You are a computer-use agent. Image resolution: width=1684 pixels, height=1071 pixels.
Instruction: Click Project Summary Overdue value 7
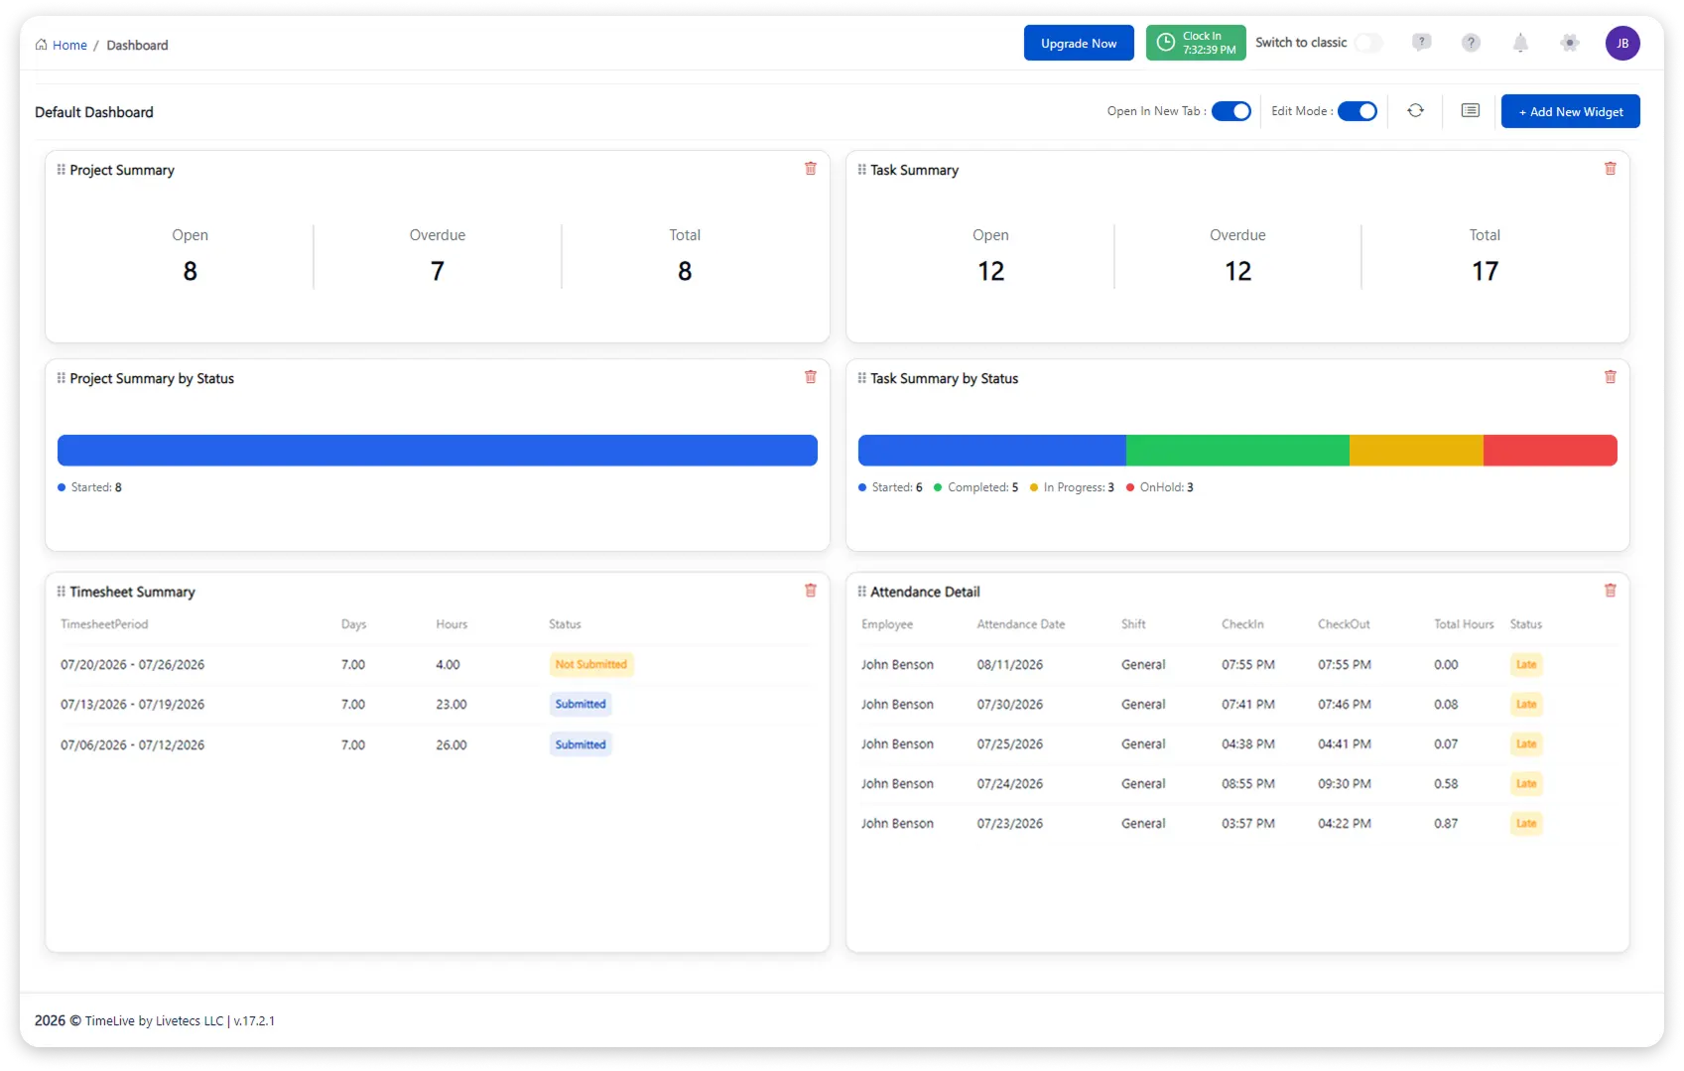coord(437,271)
